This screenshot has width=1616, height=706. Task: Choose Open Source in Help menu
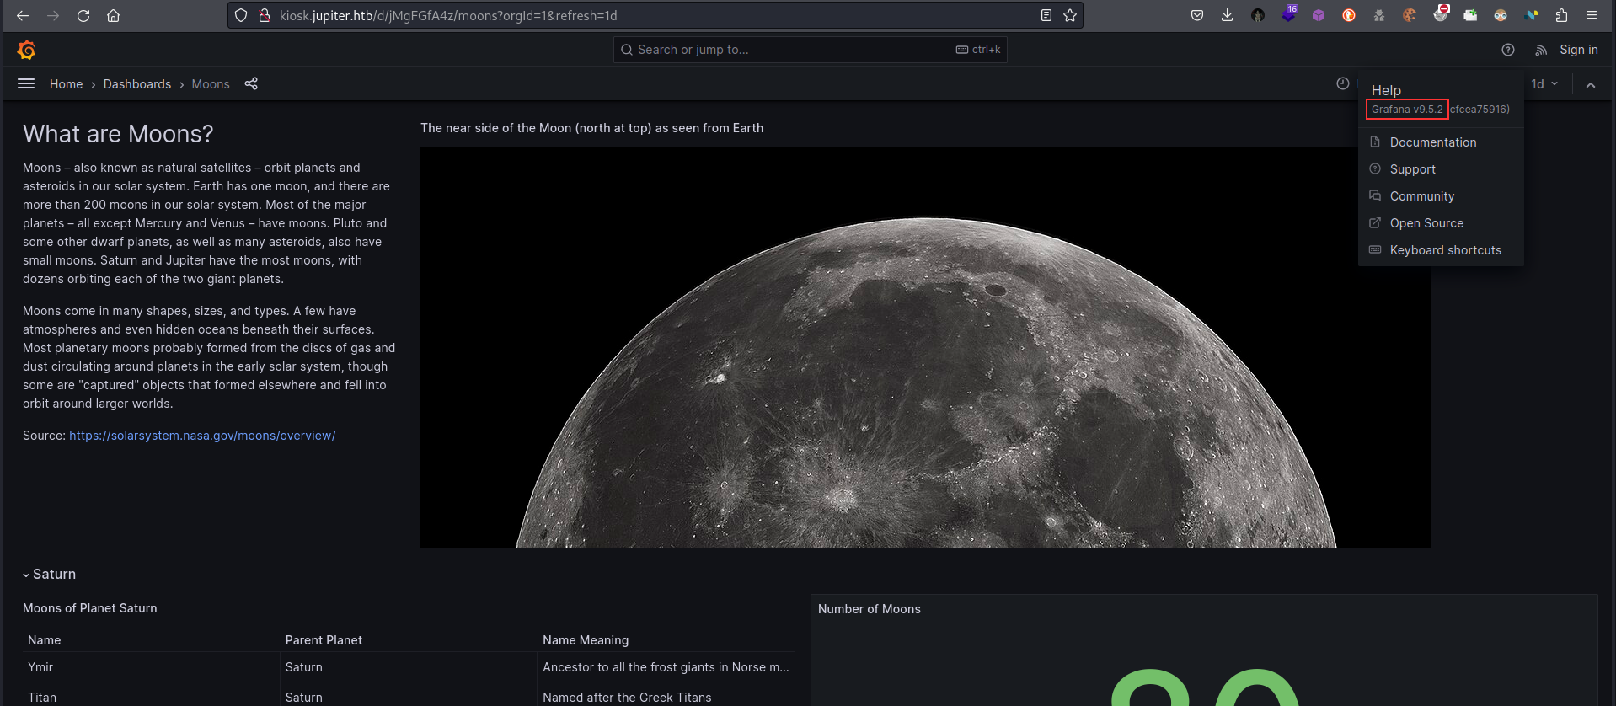tap(1441, 223)
